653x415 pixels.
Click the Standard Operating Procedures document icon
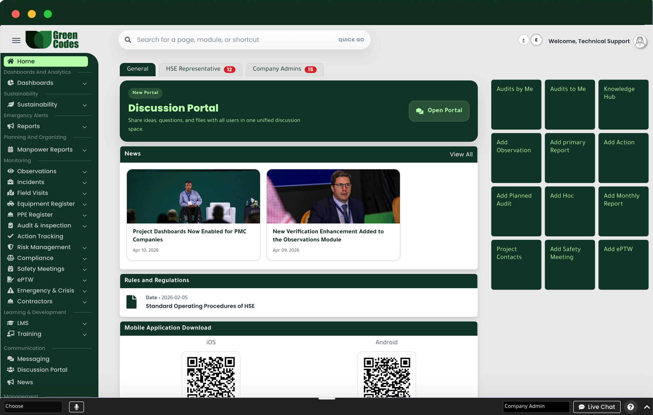tap(131, 302)
